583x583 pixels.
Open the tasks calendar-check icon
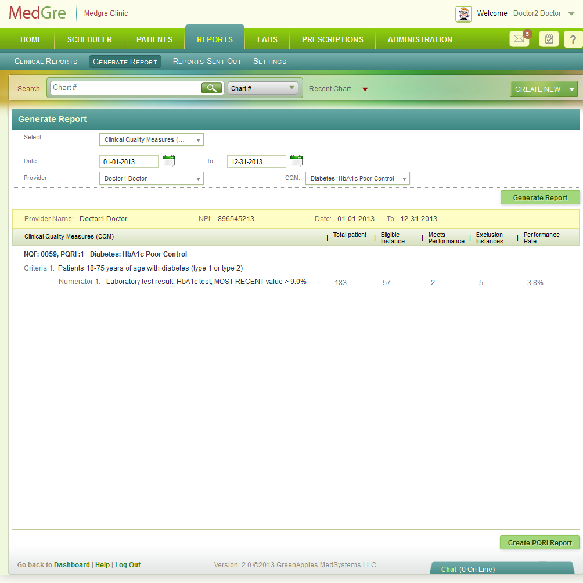click(549, 39)
